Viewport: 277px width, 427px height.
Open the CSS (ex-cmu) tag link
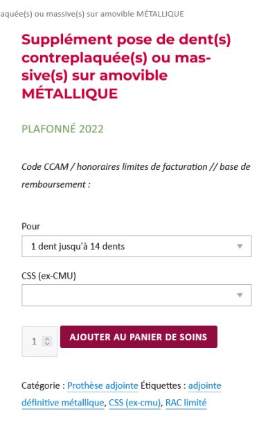point(134,403)
